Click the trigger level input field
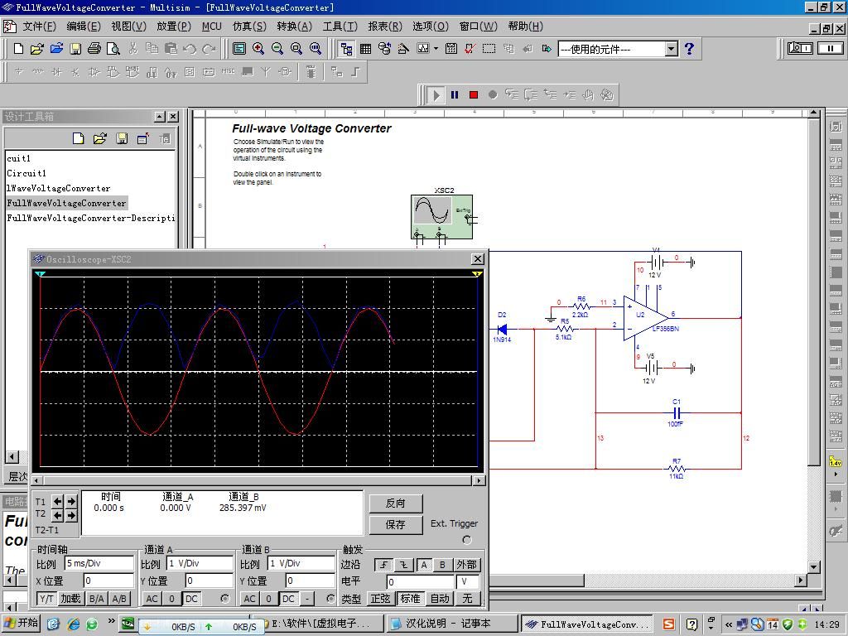This screenshot has height=636, width=848. 420,582
